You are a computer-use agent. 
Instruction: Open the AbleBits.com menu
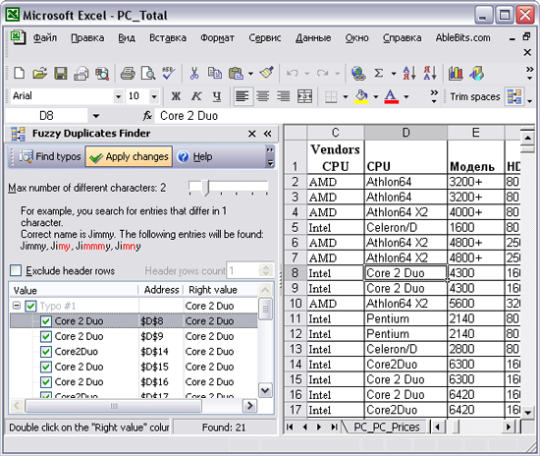(x=462, y=37)
